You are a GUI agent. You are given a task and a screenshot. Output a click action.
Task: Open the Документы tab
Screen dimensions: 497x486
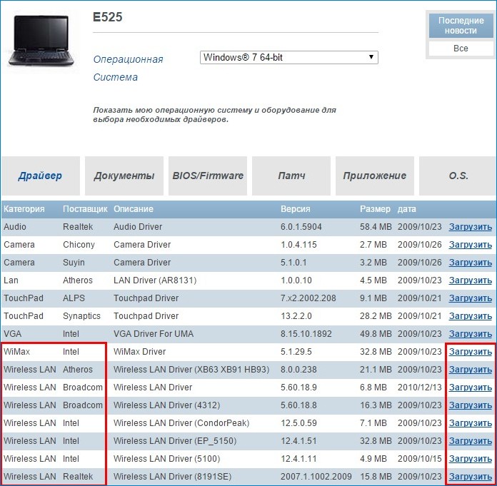pyautogui.click(x=124, y=176)
